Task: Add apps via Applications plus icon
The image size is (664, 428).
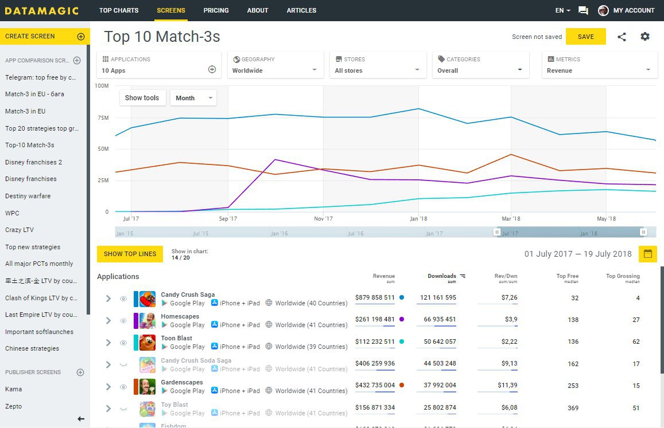Action: [x=212, y=70]
